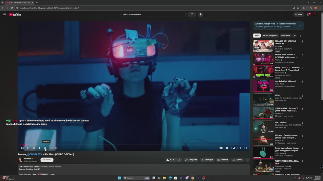Viewport: 323px width, 181px height.
Task: Select the De Rowma chip
Action: tap(286, 35)
